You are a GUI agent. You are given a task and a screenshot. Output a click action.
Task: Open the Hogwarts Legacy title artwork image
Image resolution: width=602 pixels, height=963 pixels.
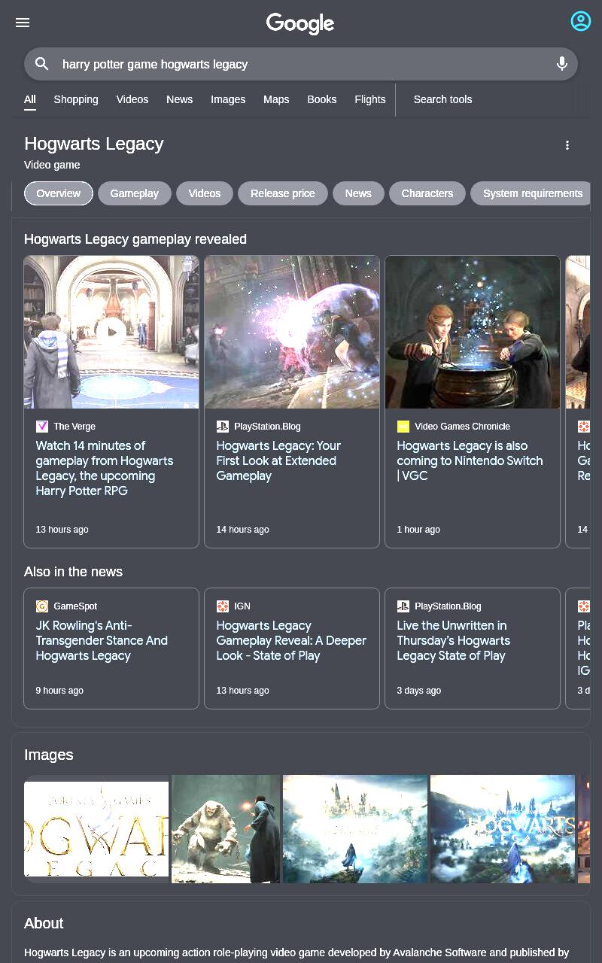coord(503,829)
